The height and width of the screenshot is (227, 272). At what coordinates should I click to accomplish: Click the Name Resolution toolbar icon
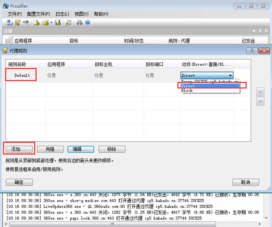pos(27,23)
